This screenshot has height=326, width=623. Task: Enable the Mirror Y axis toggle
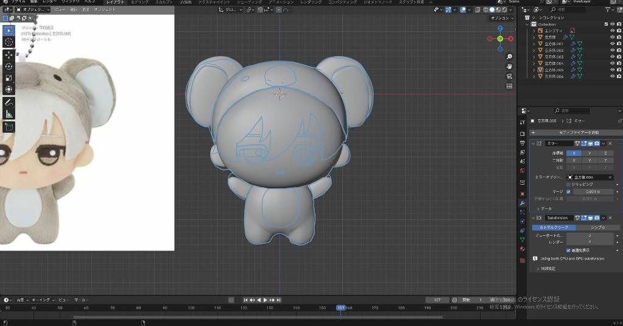click(589, 153)
